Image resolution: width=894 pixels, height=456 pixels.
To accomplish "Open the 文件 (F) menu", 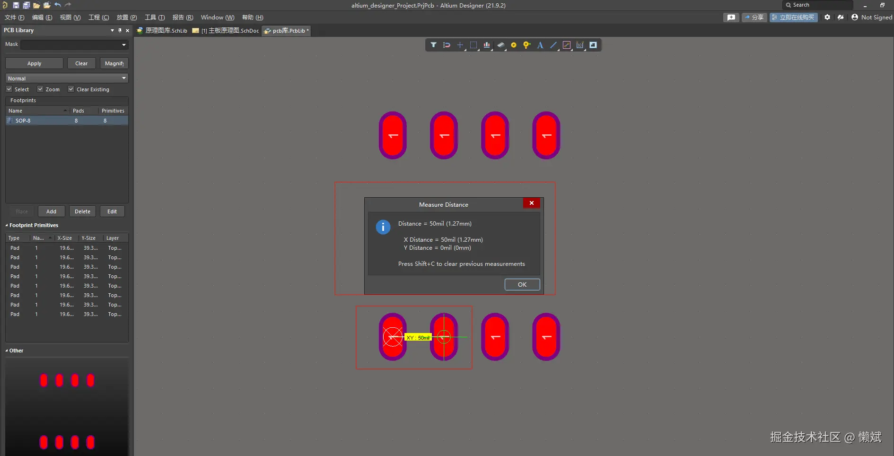I will coord(14,17).
